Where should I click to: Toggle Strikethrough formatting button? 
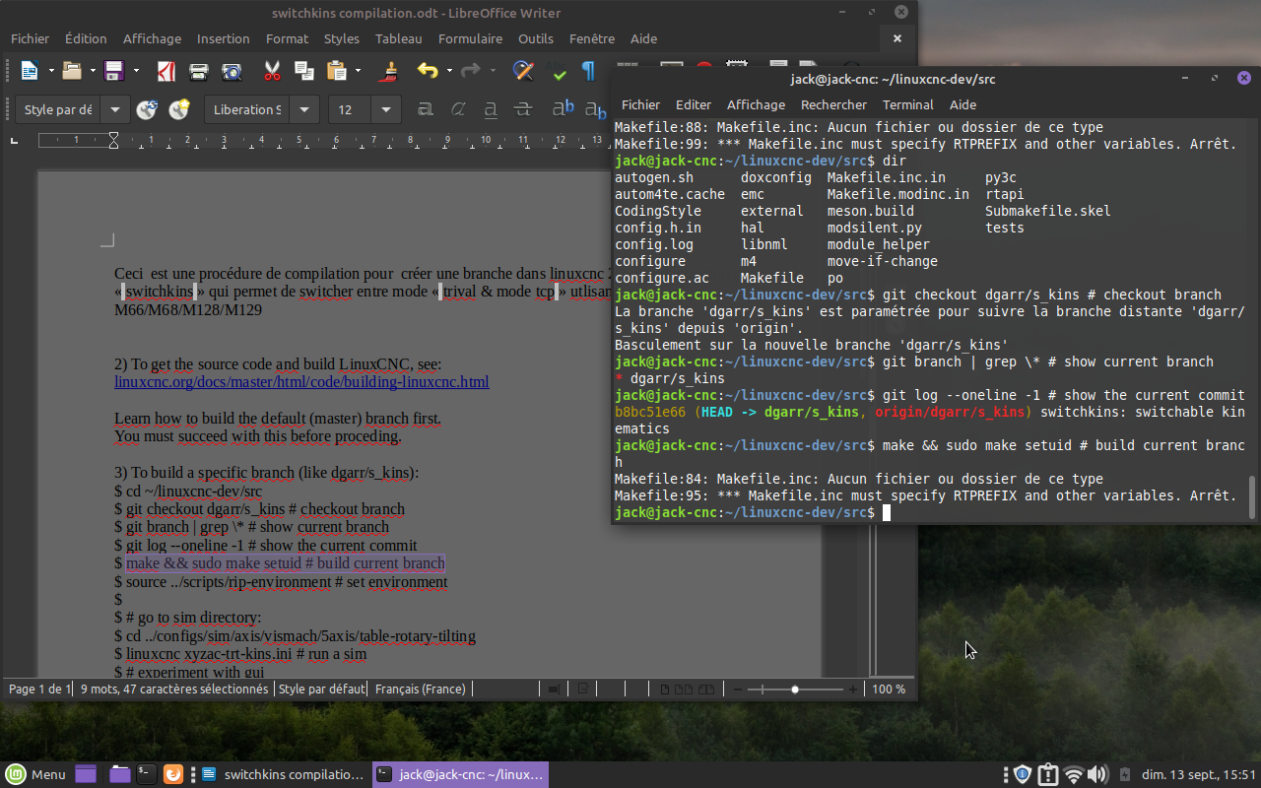click(523, 109)
